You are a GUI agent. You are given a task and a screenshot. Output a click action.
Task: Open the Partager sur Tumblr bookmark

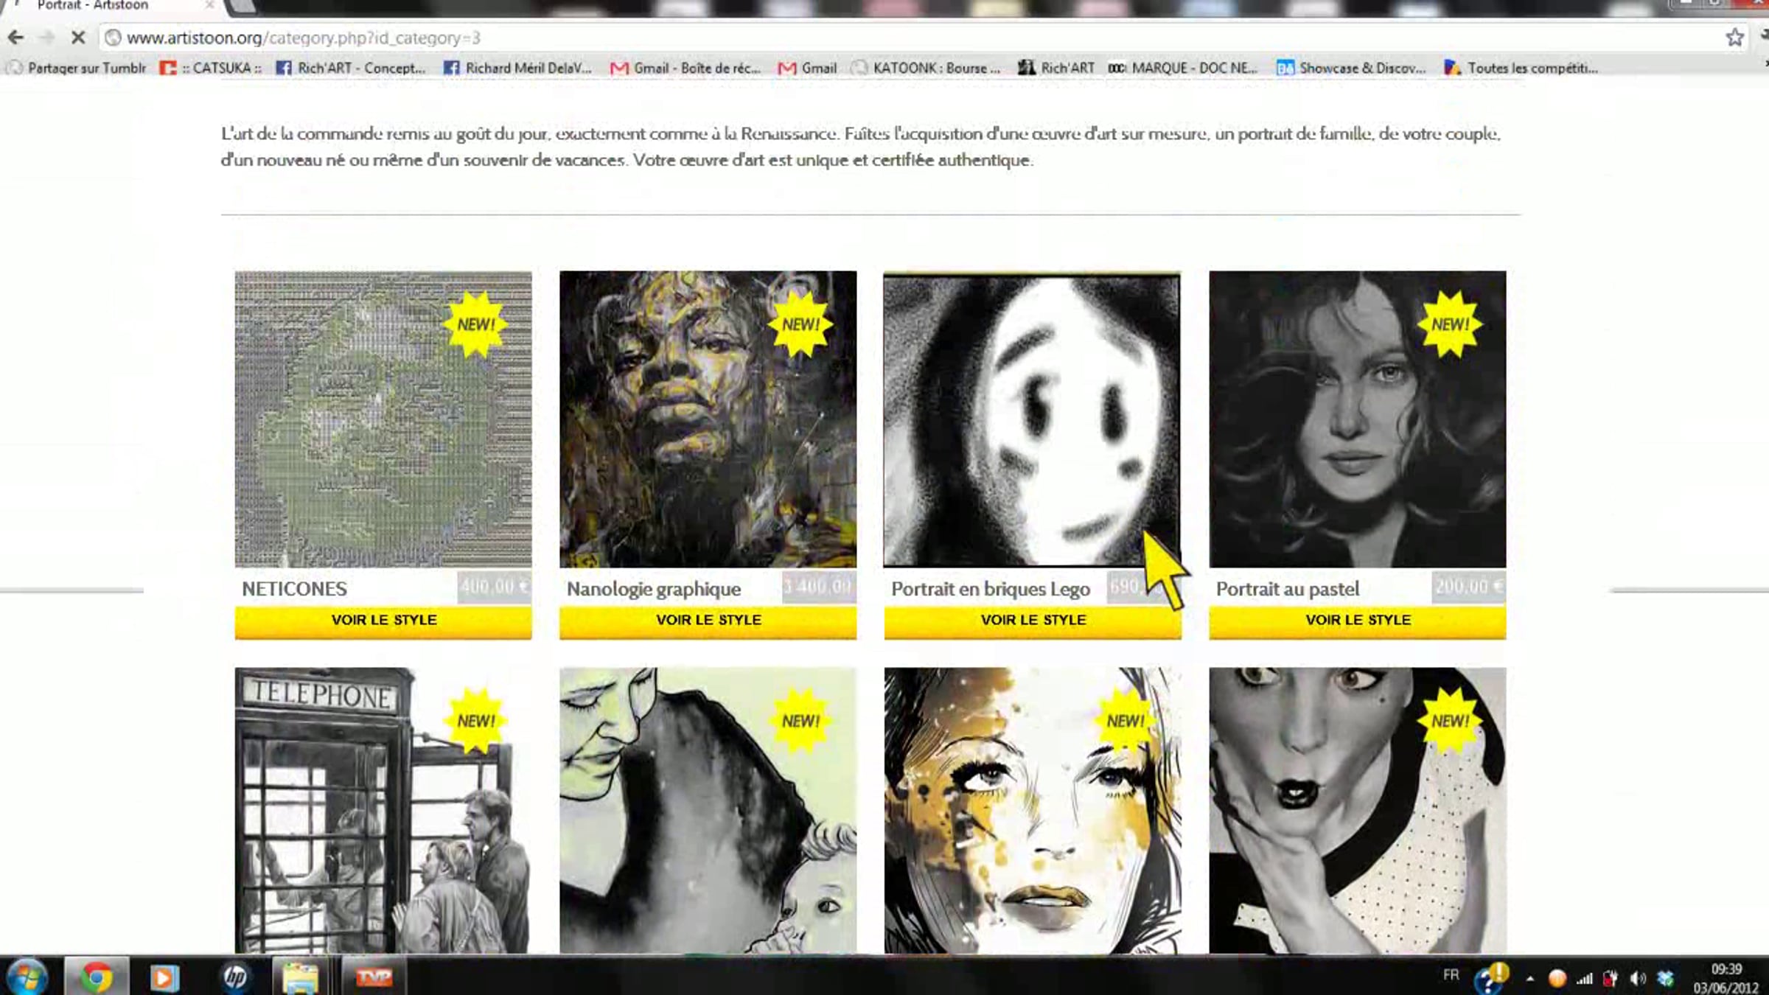pyautogui.click(x=77, y=68)
